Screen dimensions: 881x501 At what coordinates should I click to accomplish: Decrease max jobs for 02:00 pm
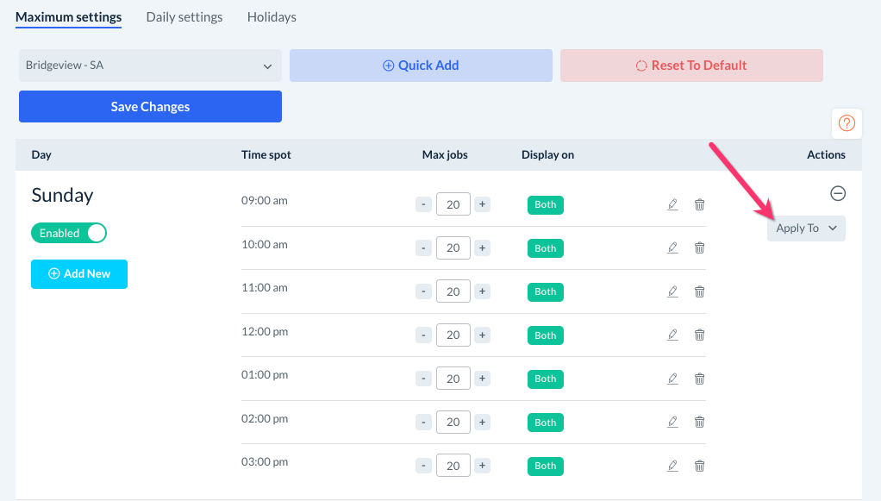coord(423,423)
